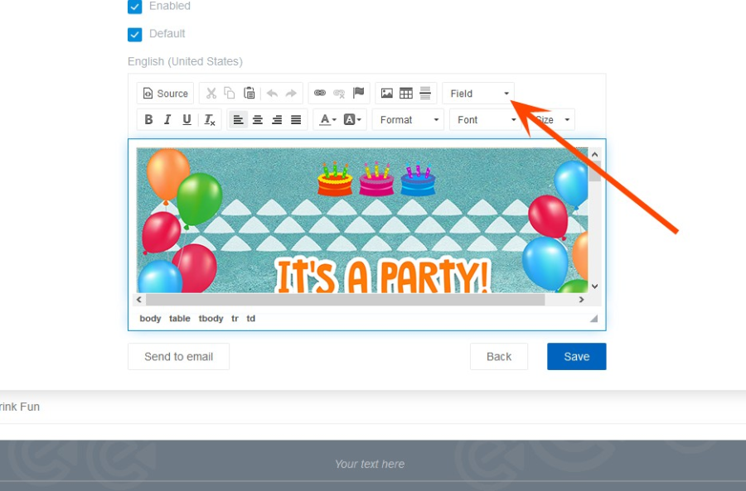Open the text color picker
746x491 pixels.
coord(327,120)
